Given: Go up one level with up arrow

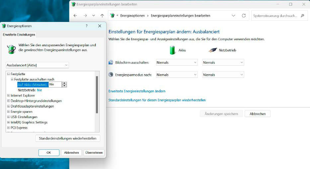Looking at the screenshot, I should pyautogui.click(x=102, y=16).
